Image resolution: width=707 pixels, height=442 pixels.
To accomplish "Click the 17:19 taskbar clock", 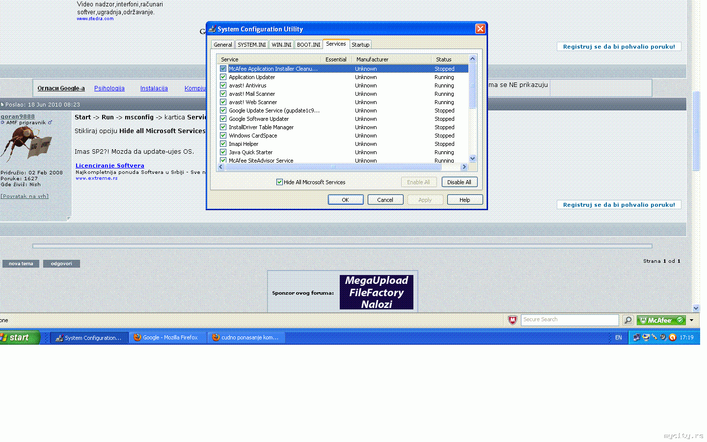I will [x=687, y=337].
